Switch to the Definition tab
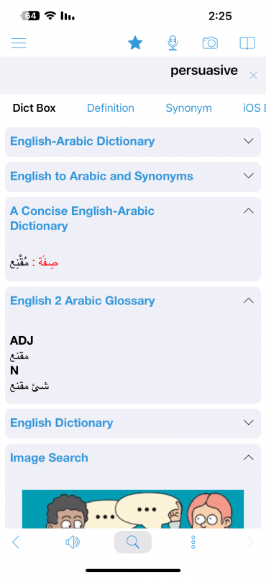 [111, 108]
